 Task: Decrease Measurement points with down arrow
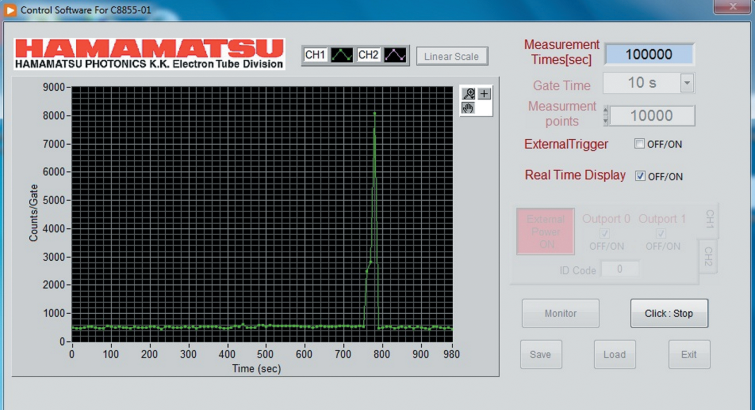coord(606,121)
